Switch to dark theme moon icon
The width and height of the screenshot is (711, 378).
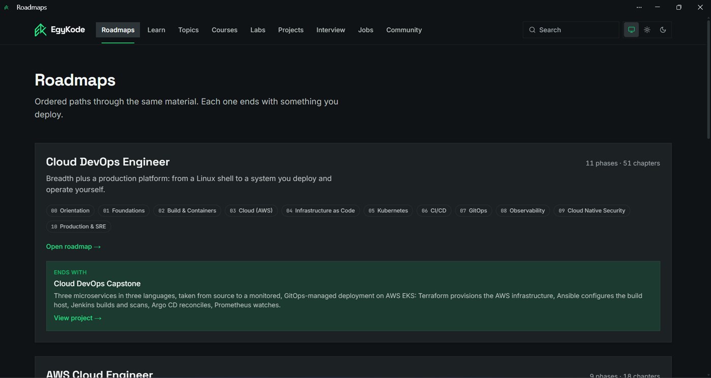663,30
